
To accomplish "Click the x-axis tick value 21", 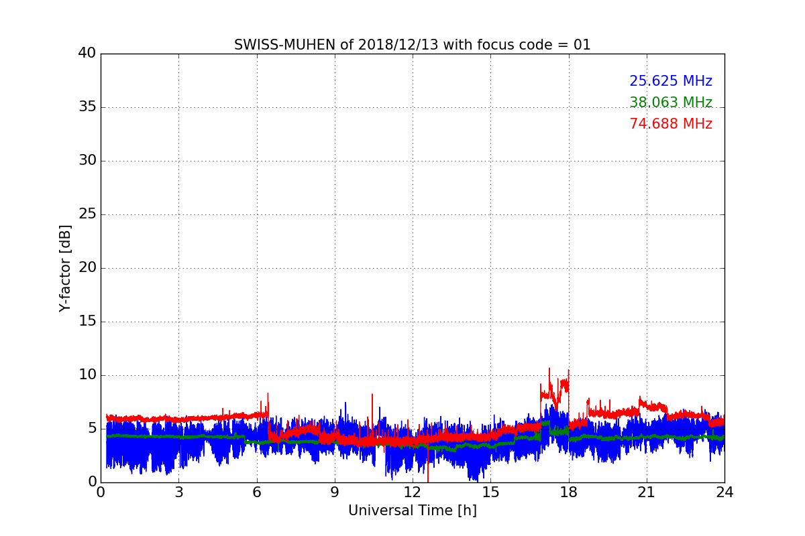I will (647, 492).
